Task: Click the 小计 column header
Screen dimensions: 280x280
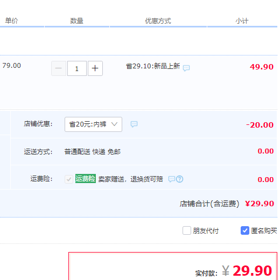Action: [x=242, y=21]
